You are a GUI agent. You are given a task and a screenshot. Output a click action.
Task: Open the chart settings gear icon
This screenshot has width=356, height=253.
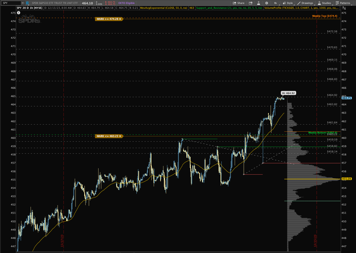pos(266,3)
